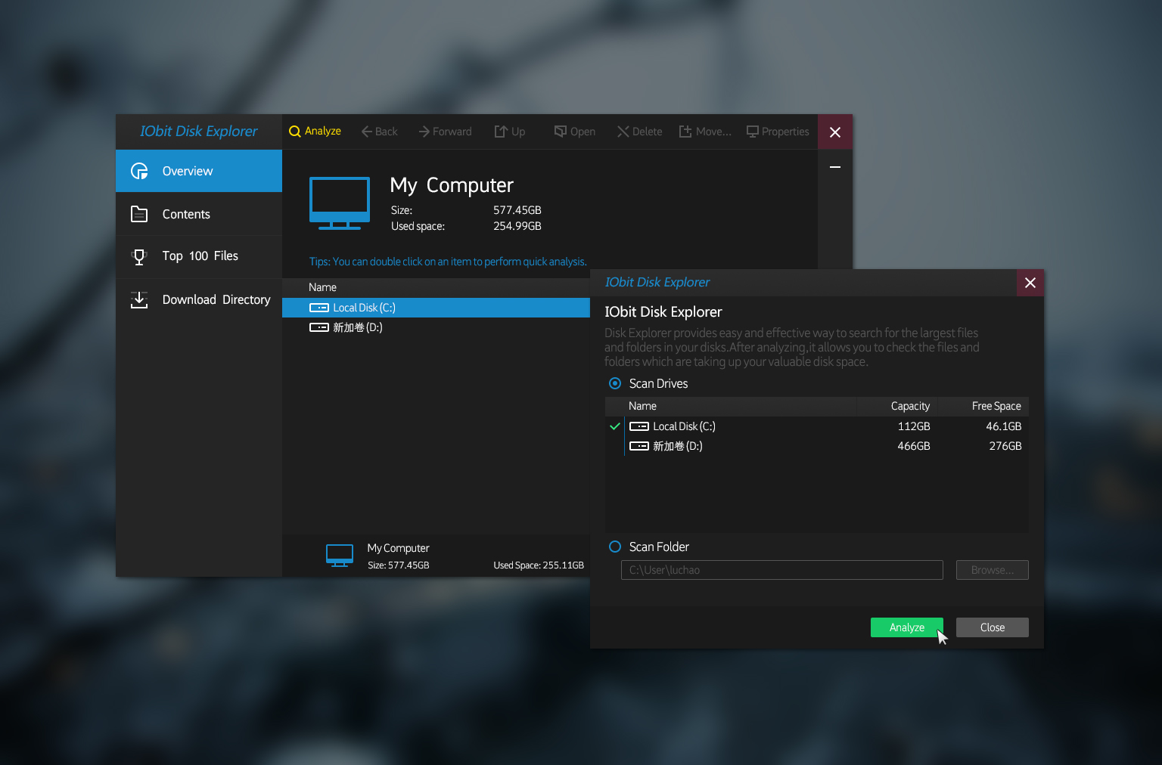Click the IObit Disk Explorer logo title

tap(199, 132)
